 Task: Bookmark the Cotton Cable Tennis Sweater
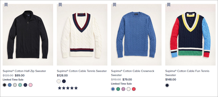click(x=60, y=5)
